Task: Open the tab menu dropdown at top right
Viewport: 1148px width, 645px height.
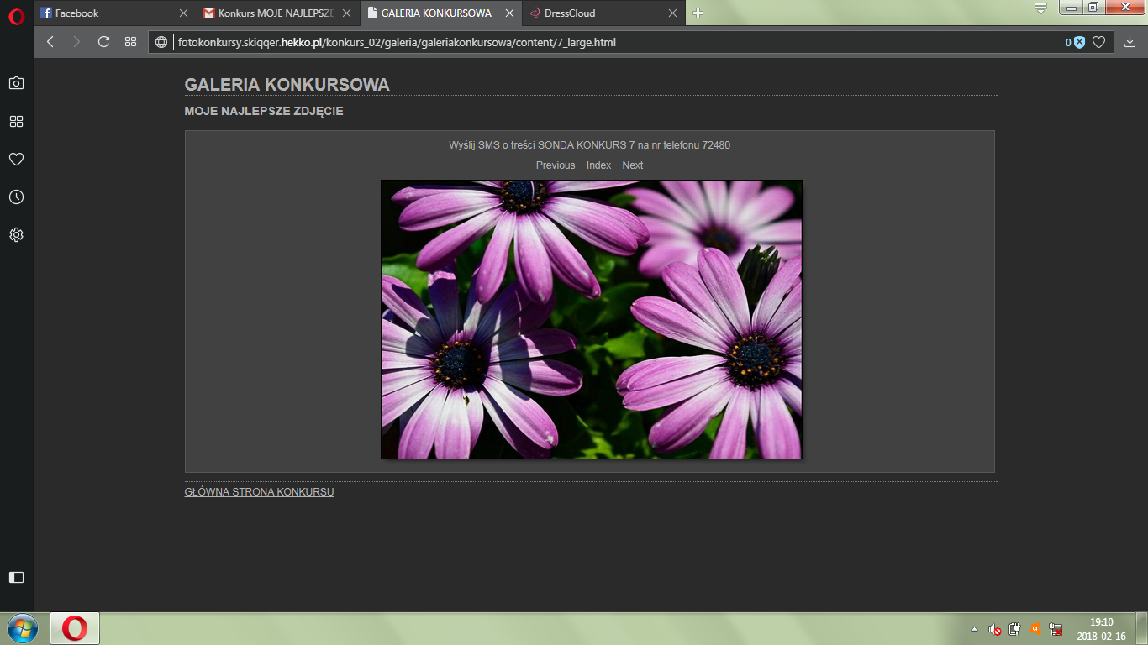Action: point(1040,8)
